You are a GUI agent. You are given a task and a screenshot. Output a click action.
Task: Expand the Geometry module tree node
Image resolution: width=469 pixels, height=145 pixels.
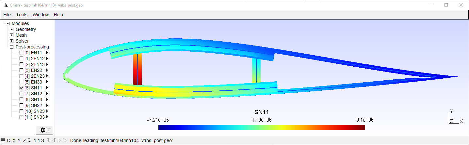[x=12, y=29]
